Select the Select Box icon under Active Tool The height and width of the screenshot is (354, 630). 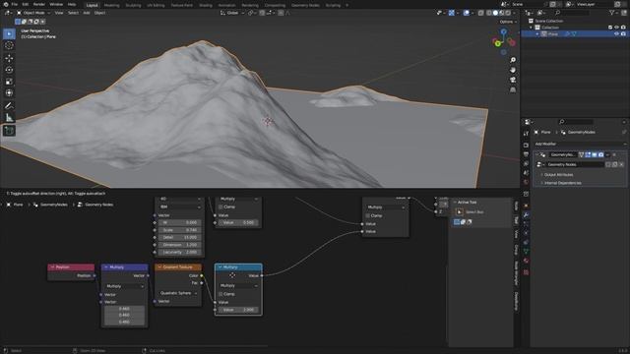tap(460, 212)
